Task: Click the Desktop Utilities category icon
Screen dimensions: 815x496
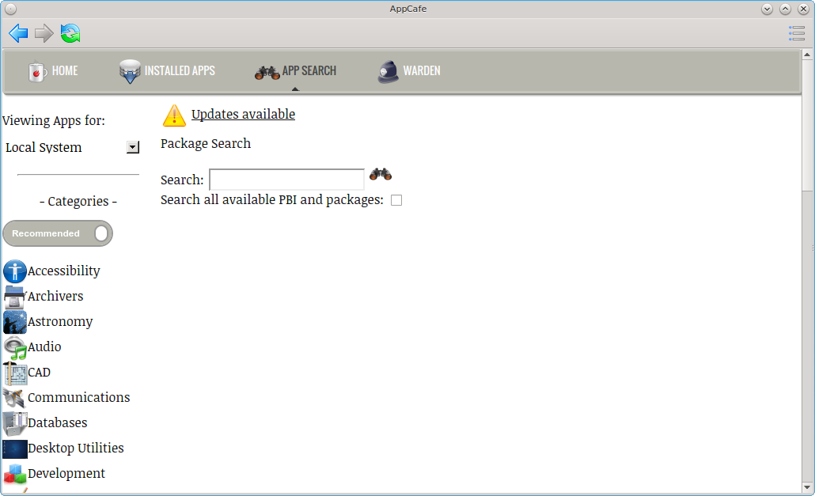Action: (14, 449)
